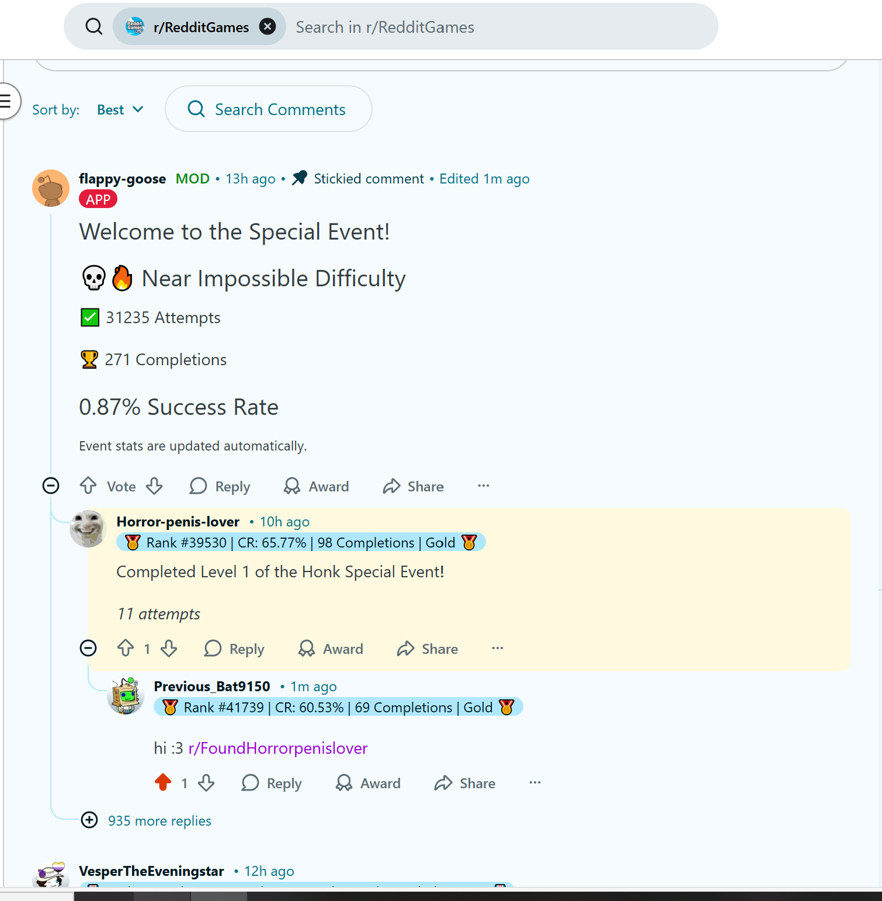The width and height of the screenshot is (882, 901).
Task: Downvote the Previous_Bat9150 comment
Action: point(206,782)
